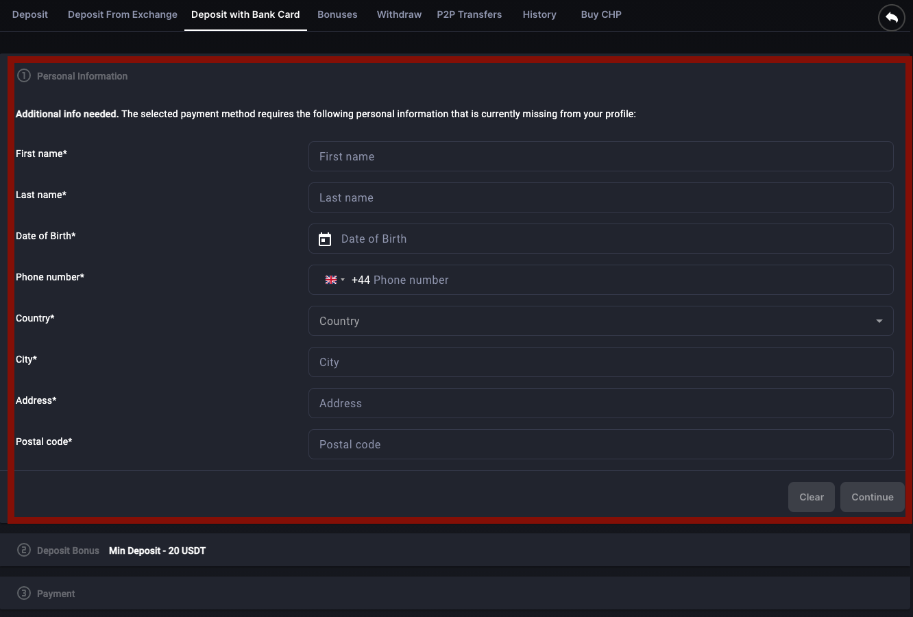Select the Deposit with Bank Card tab
Screen dimensions: 913x617
[245, 14]
